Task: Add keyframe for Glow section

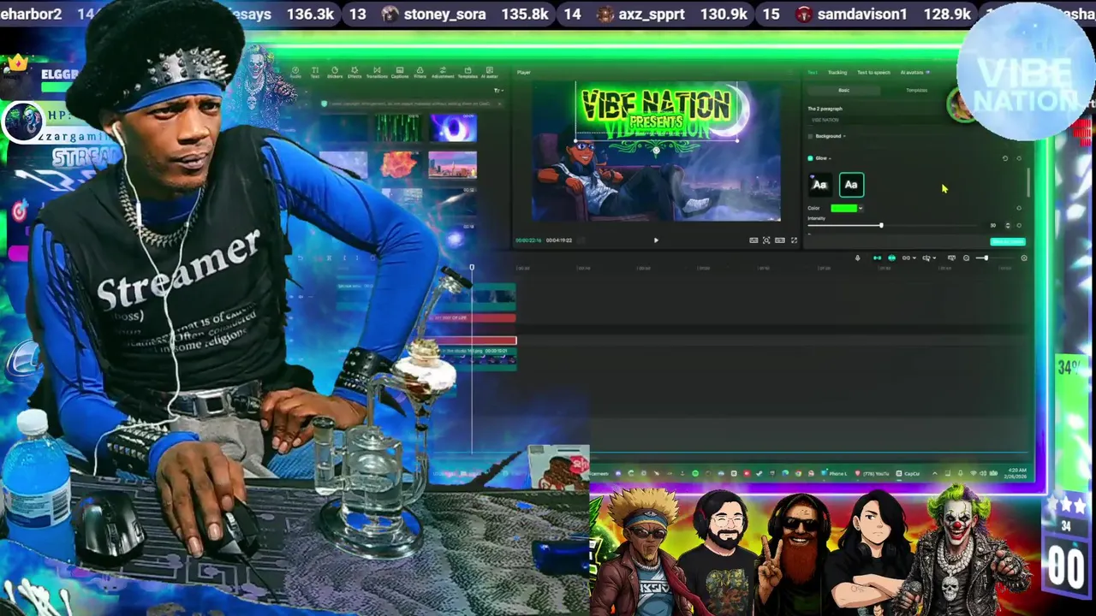Action: click(1019, 158)
